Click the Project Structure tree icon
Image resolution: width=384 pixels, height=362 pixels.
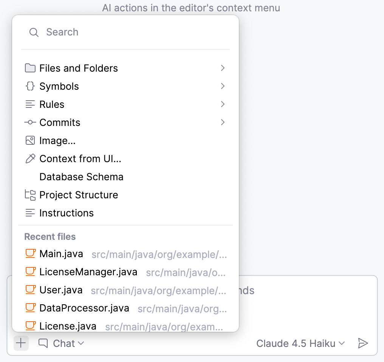coord(30,195)
